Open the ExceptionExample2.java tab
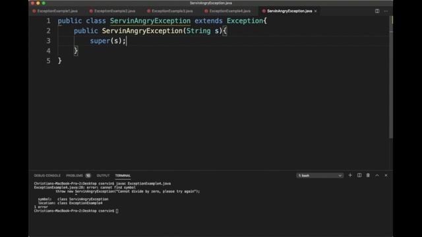This screenshot has height=237, width=422. click(113, 11)
